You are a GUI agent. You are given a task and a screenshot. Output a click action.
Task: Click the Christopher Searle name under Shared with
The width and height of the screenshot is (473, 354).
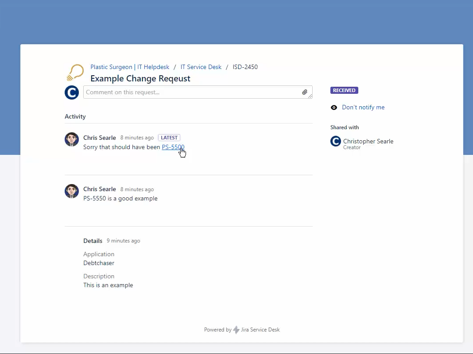(368, 141)
